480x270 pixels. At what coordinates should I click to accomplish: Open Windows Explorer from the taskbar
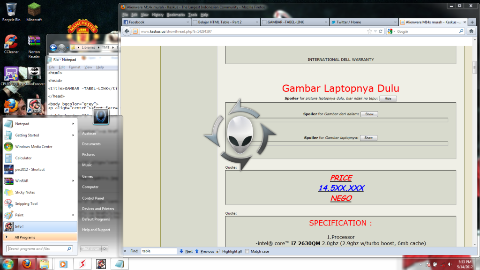[45, 264]
